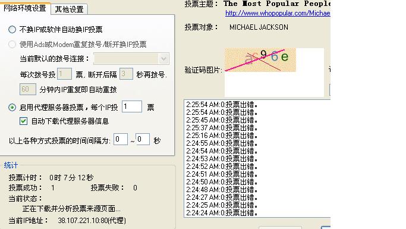Switch to the 网络环境设置 tab
Screen dimensions: 406x229
point(25,8)
